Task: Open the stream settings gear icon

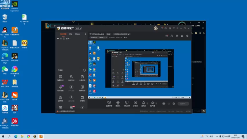Action: 174,103
